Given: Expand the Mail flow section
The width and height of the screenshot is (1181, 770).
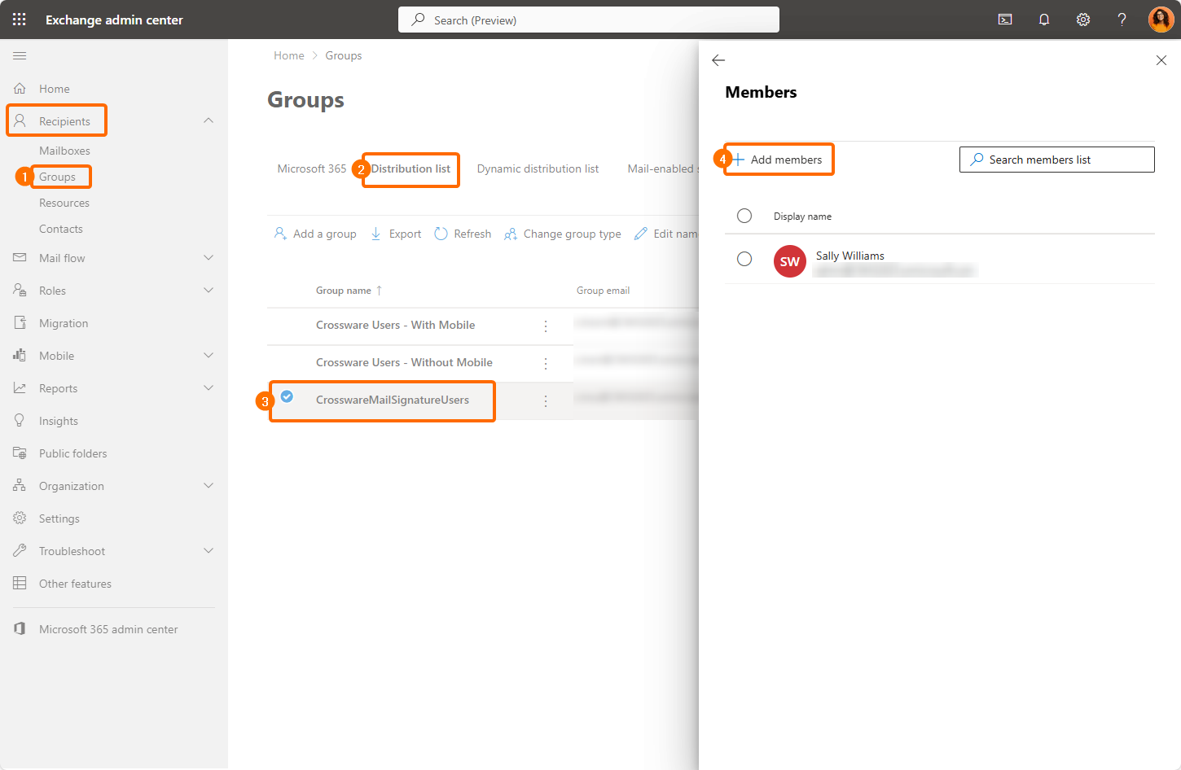Looking at the screenshot, I should coord(209,258).
